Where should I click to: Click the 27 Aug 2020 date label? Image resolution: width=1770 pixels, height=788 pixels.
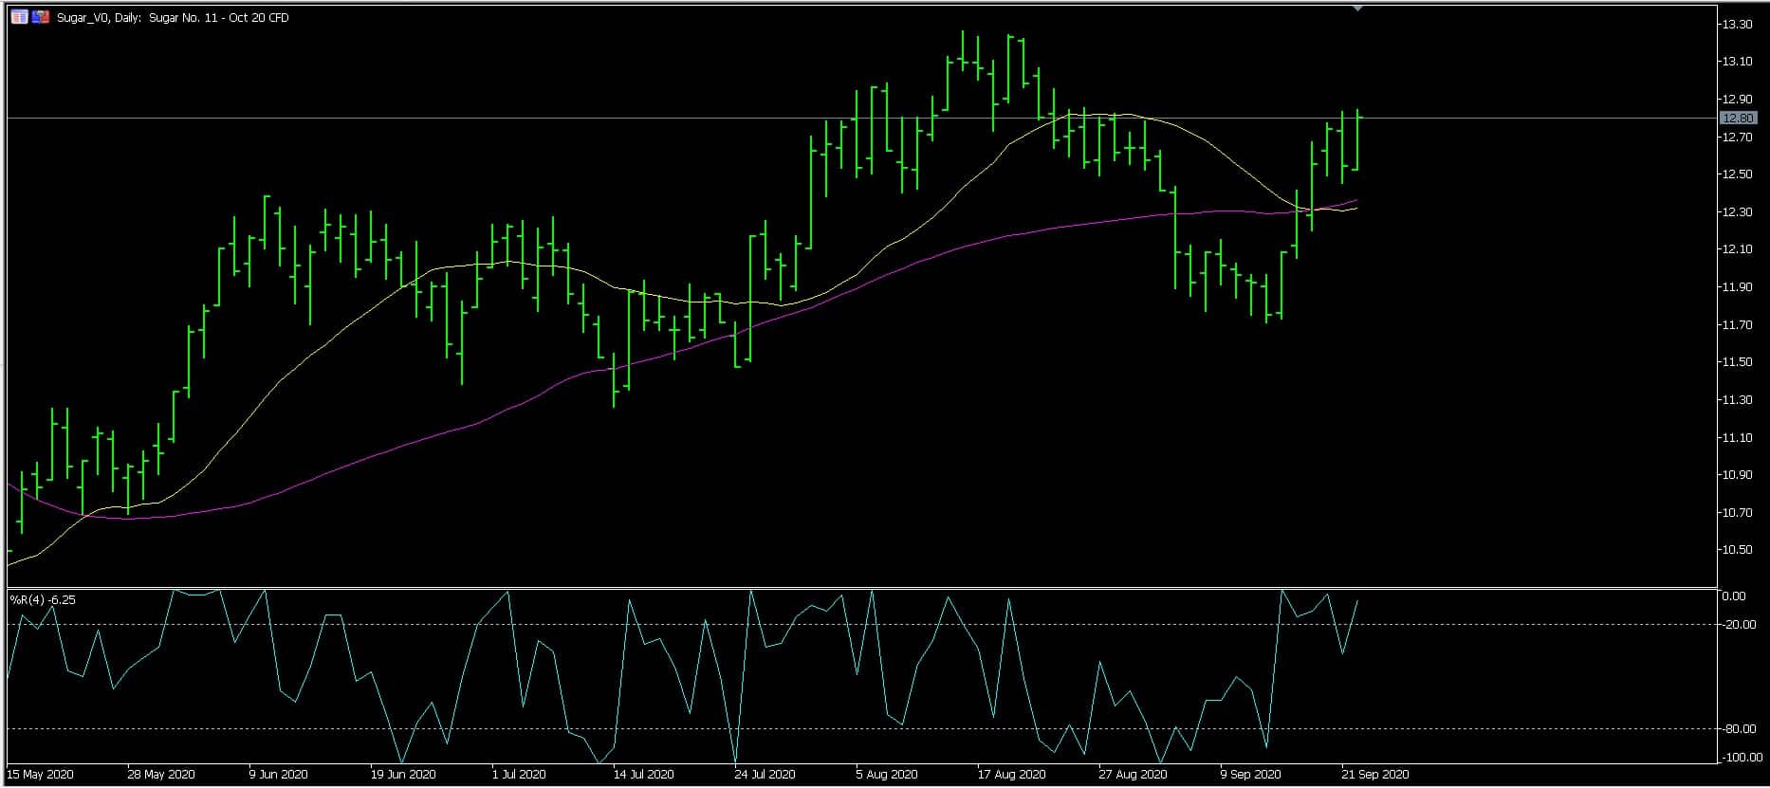(x=1133, y=775)
